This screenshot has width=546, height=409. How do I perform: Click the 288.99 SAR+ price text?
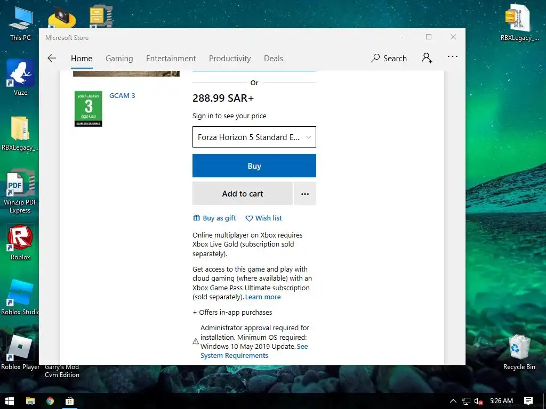click(223, 98)
